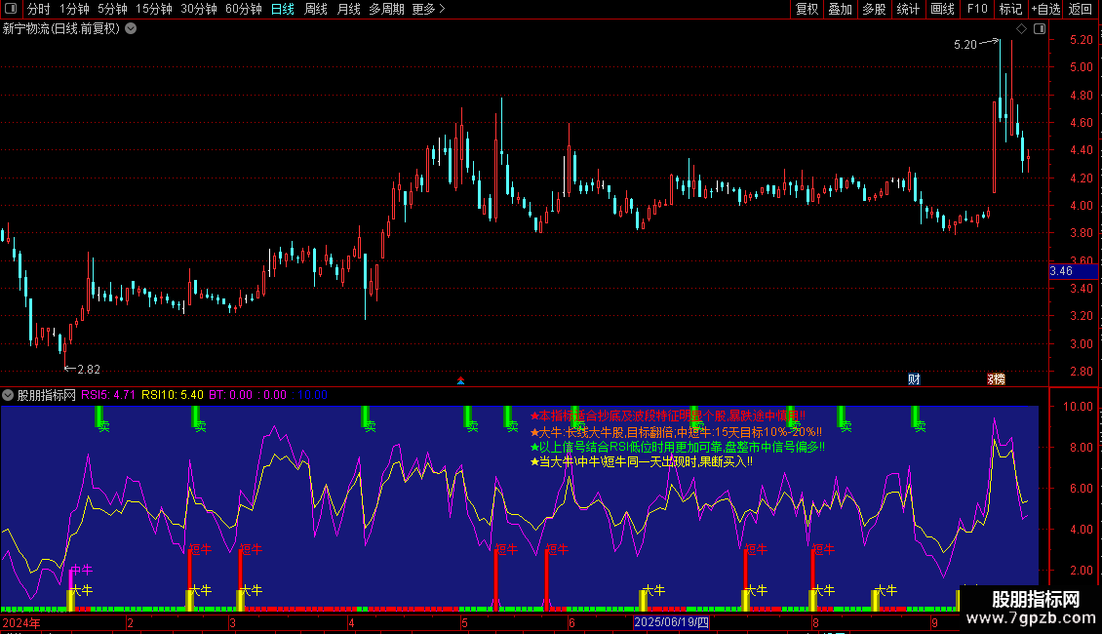1102x634 pixels.
Task: Open the 多周期 multi-period view
Action: 386,9
